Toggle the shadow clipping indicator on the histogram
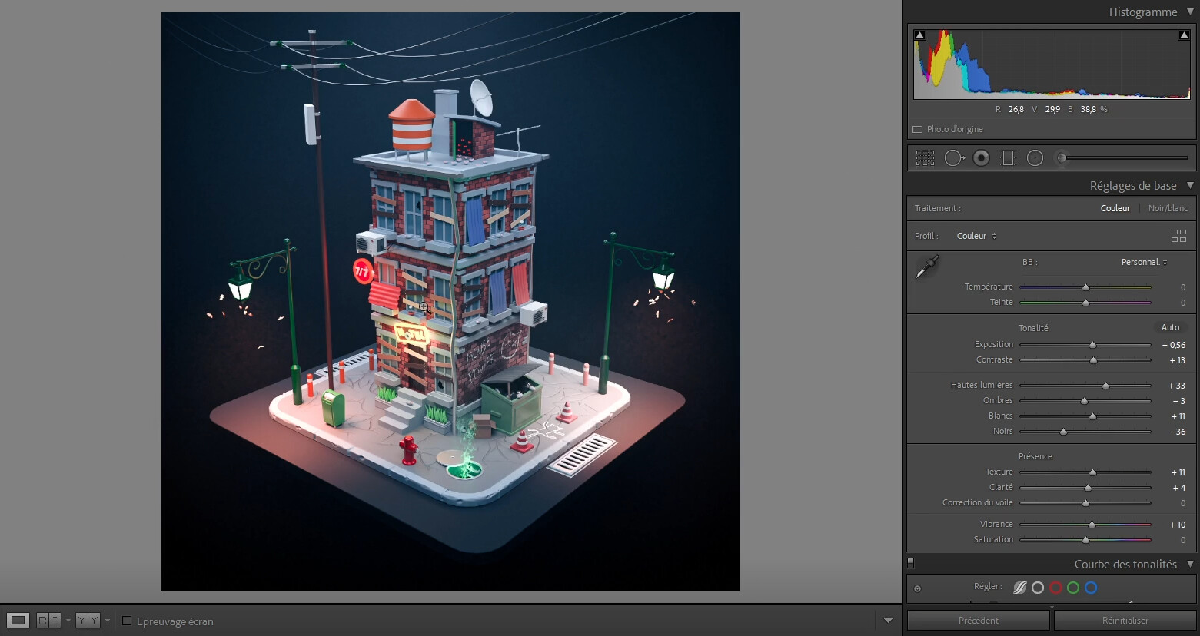This screenshot has height=636, width=1200. point(919,34)
